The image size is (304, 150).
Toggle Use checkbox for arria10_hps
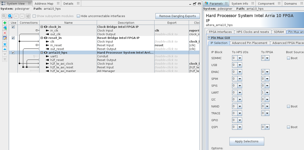coord(13,53)
